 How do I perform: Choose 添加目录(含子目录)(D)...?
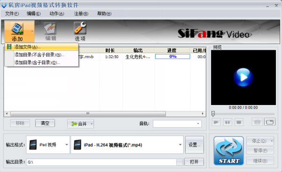pyautogui.click(x=41, y=63)
